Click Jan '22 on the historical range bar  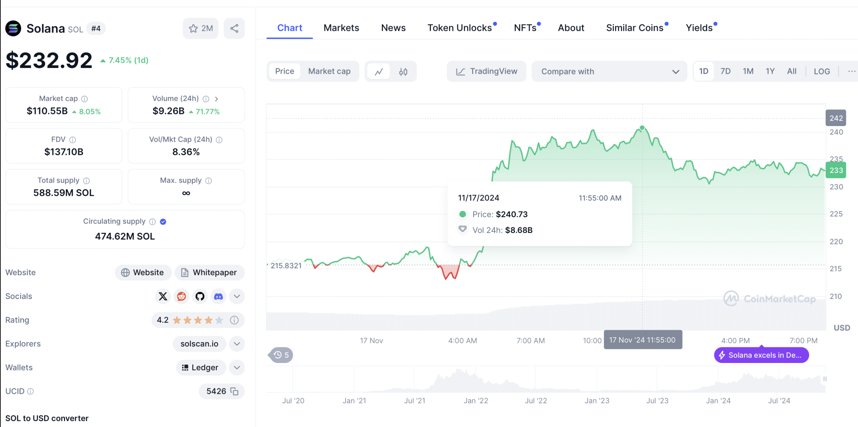pyautogui.click(x=476, y=401)
